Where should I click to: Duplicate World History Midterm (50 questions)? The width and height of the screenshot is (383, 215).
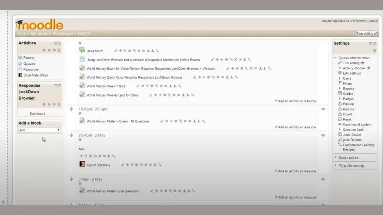tap(170, 191)
